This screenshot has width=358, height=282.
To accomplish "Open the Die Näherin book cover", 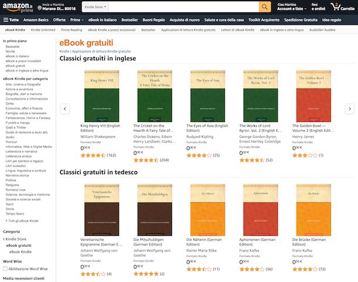I will (208, 210).
